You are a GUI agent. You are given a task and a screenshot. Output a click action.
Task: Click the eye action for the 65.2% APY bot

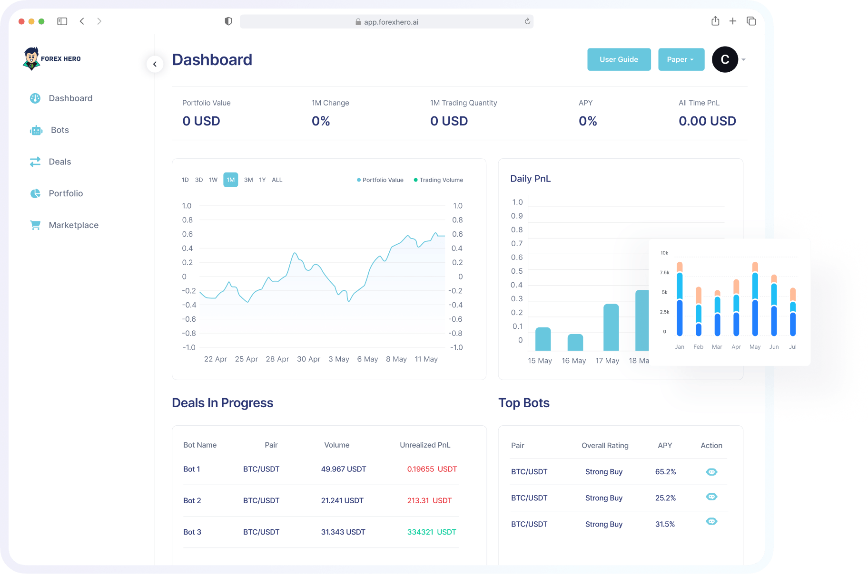pyautogui.click(x=711, y=471)
